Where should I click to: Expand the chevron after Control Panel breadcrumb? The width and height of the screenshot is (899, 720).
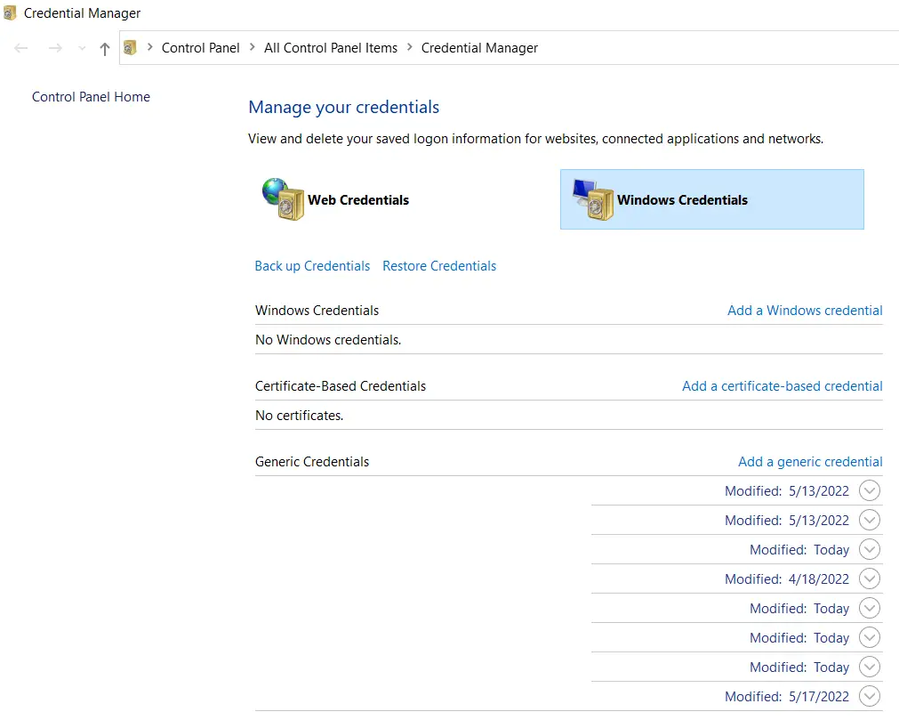[253, 48]
